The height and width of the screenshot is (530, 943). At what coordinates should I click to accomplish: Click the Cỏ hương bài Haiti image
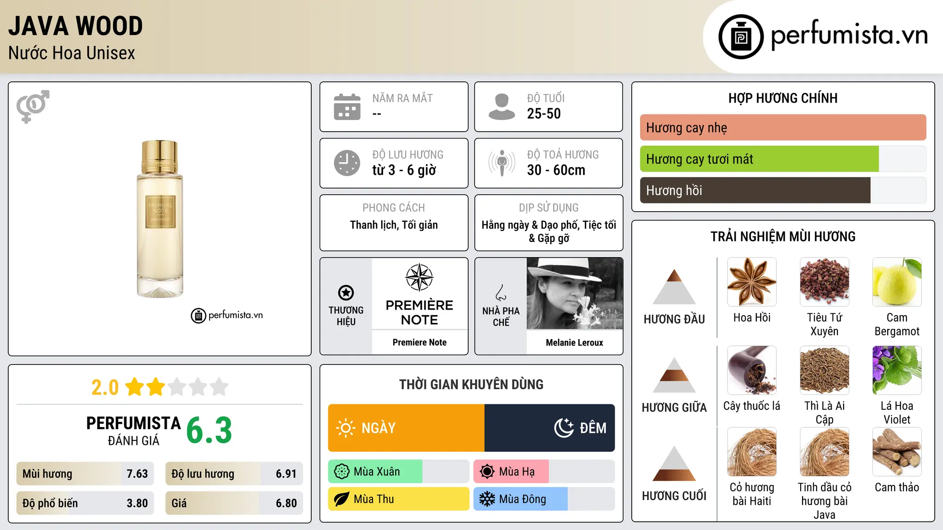(x=752, y=452)
